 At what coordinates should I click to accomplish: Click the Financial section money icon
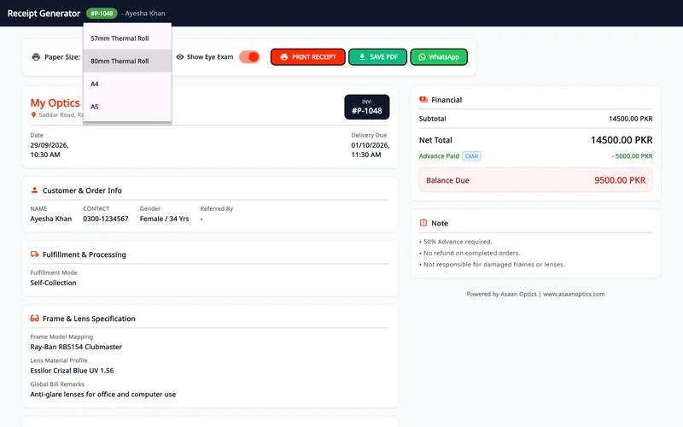[423, 100]
